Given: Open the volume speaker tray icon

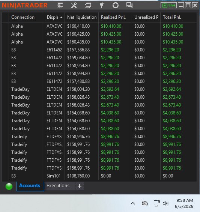Looking at the screenshot, I should [x=165, y=203].
